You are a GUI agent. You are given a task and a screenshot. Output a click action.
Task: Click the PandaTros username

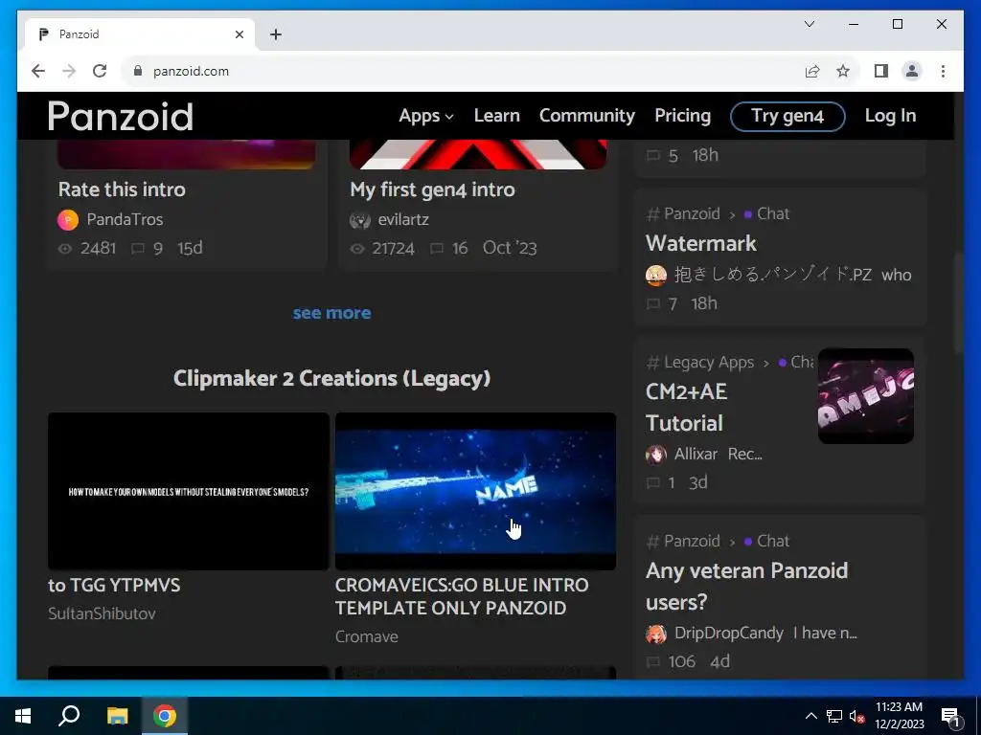[125, 219]
